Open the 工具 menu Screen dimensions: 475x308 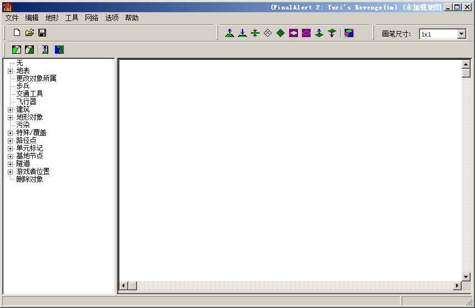(72, 18)
